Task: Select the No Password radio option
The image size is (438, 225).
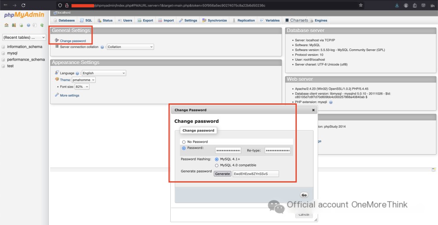Action: click(184, 142)
